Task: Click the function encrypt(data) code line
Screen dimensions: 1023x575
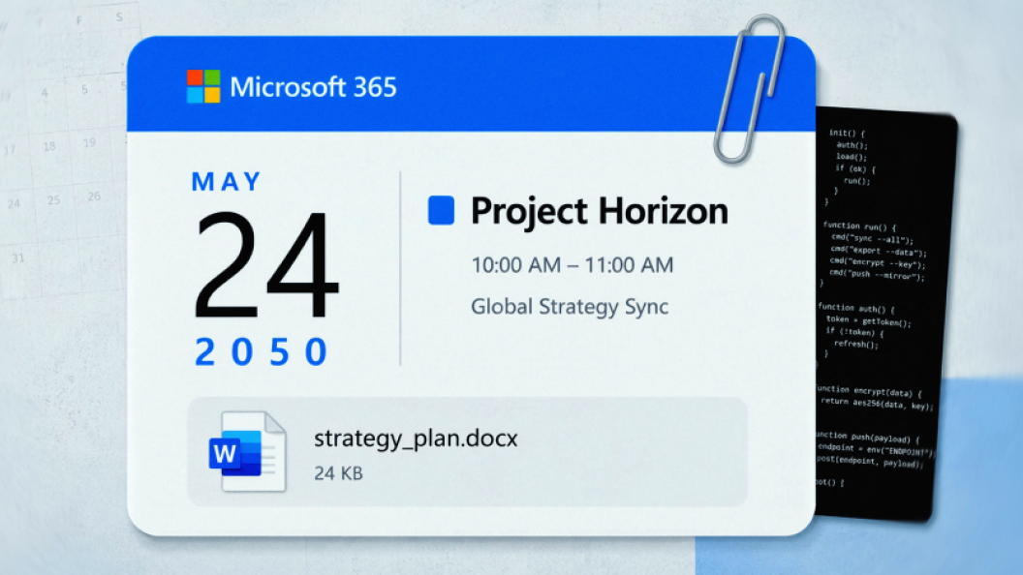Action: [869, 391]
